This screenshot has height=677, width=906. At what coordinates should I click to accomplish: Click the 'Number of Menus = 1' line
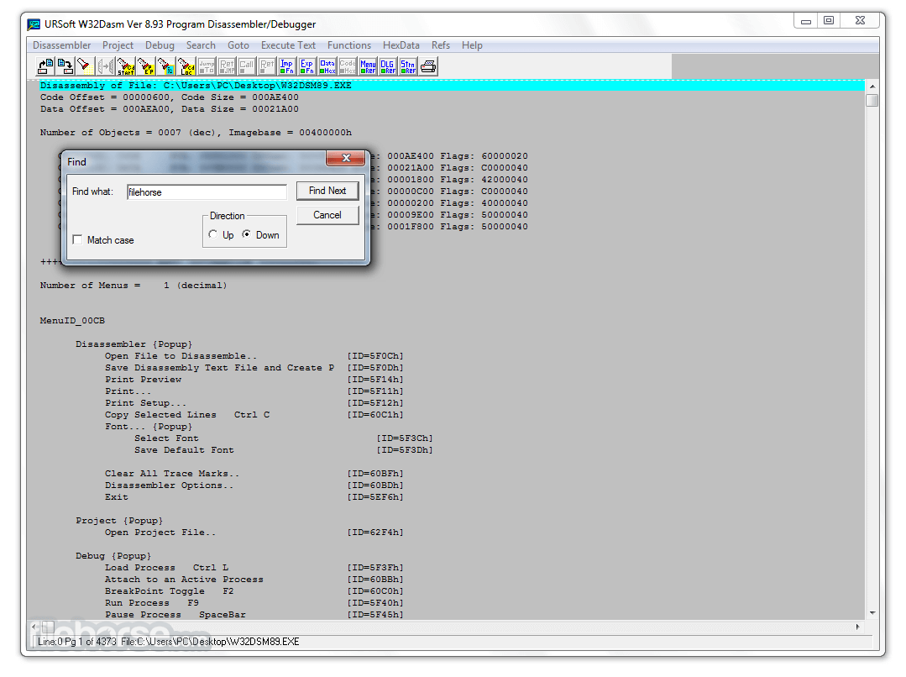click(134, 286)
